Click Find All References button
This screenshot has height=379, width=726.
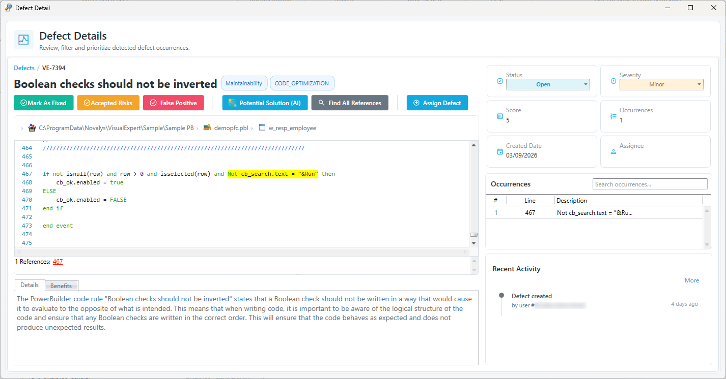[350, 103]
